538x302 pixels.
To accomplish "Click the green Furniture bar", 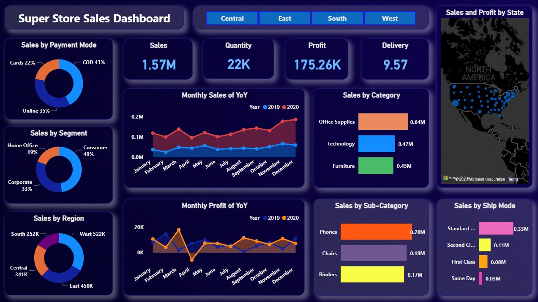I will pyautogui.click(x=375, y=165).
